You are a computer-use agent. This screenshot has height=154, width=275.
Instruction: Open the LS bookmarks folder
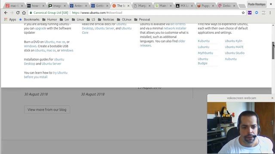point(91,19)
